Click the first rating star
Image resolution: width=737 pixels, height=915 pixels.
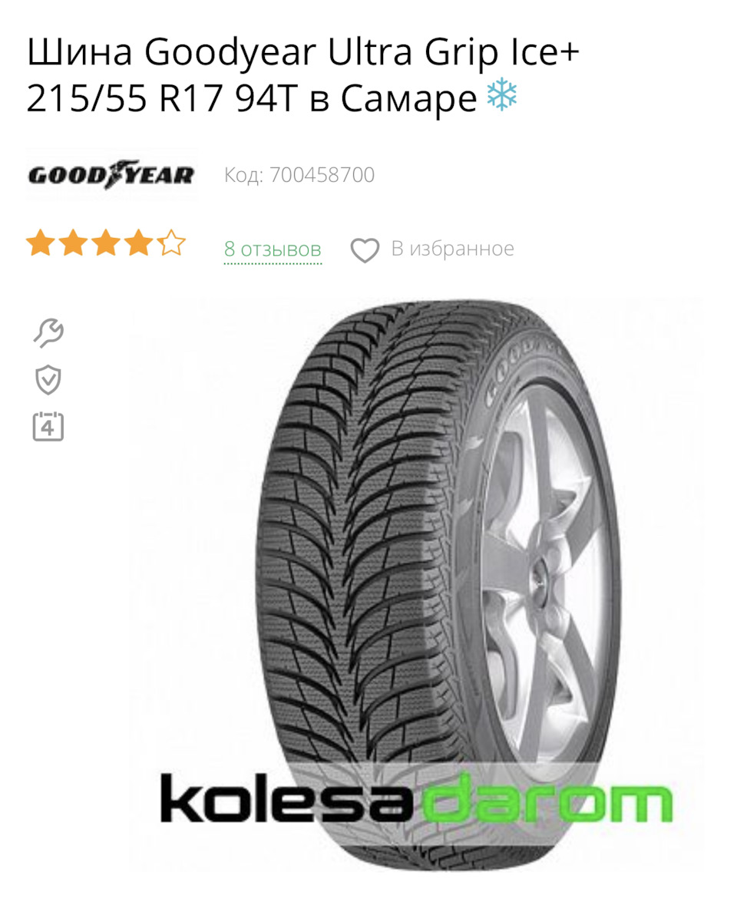(x=40, y=243)
